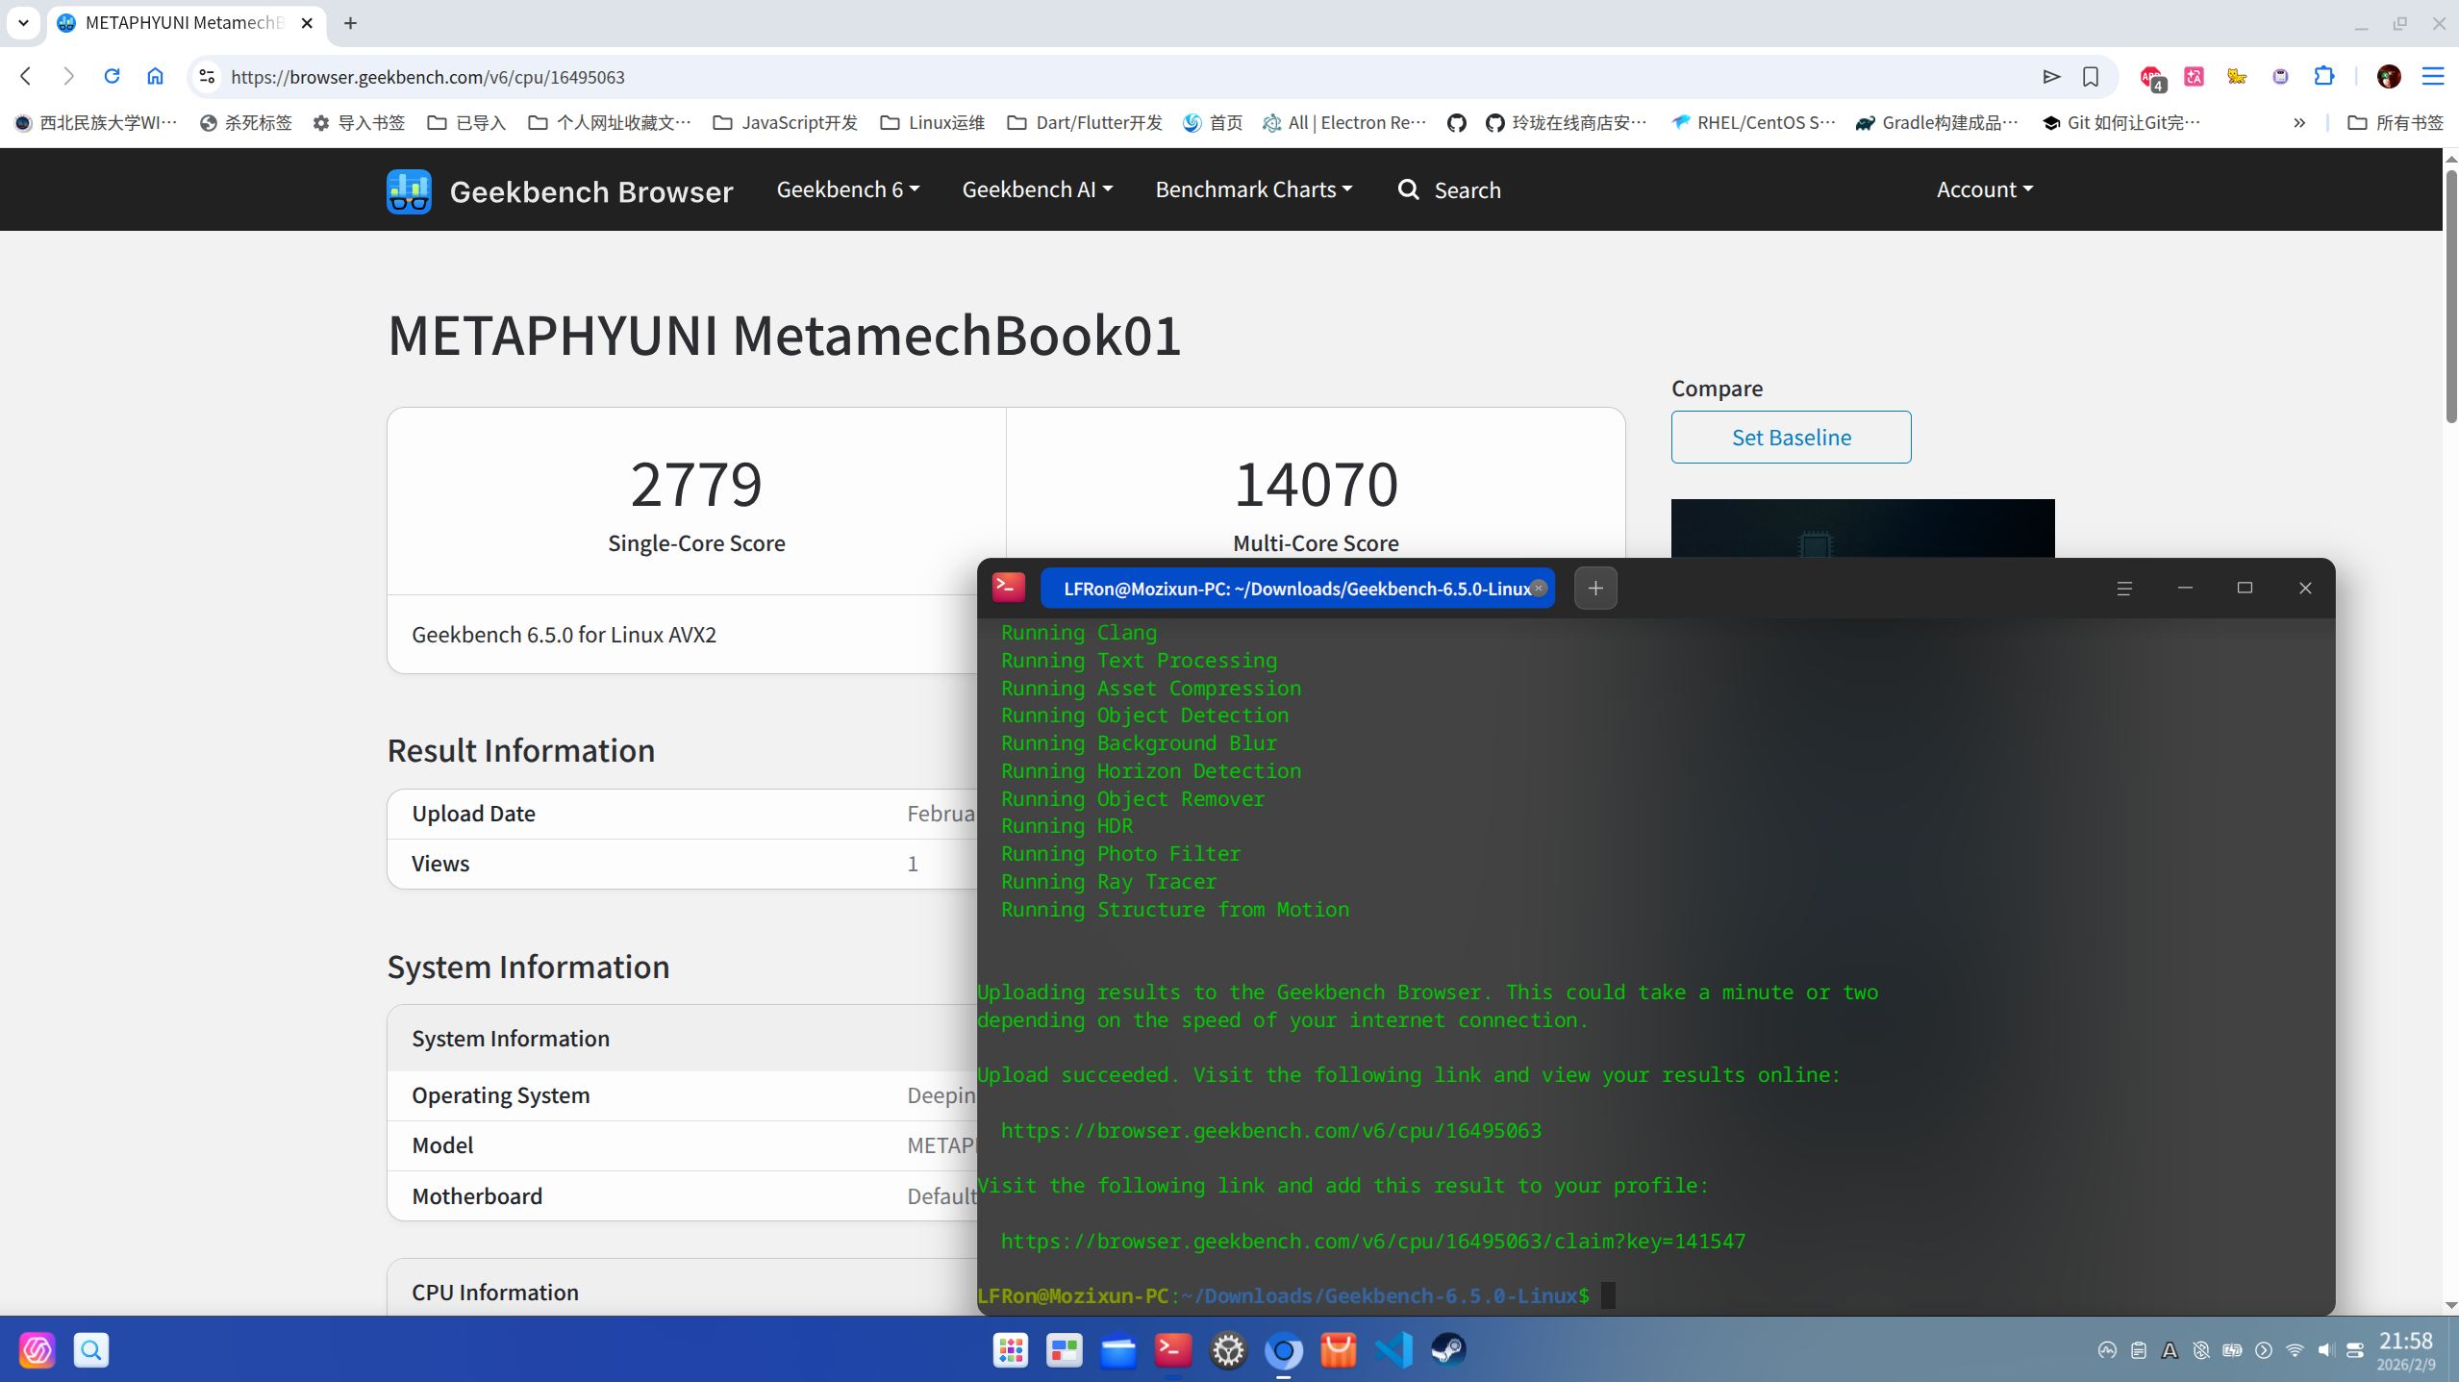Click the Geekbench Browser glasses logo
The width and height of the screenshot is (2459, 1382).
[x=409, y=190]
